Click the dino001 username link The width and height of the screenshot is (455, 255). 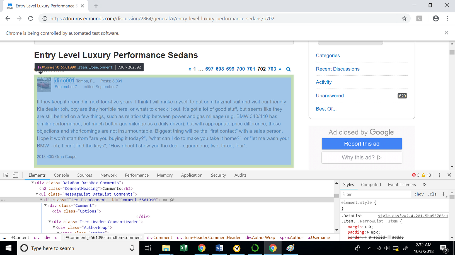click(65, 81)
